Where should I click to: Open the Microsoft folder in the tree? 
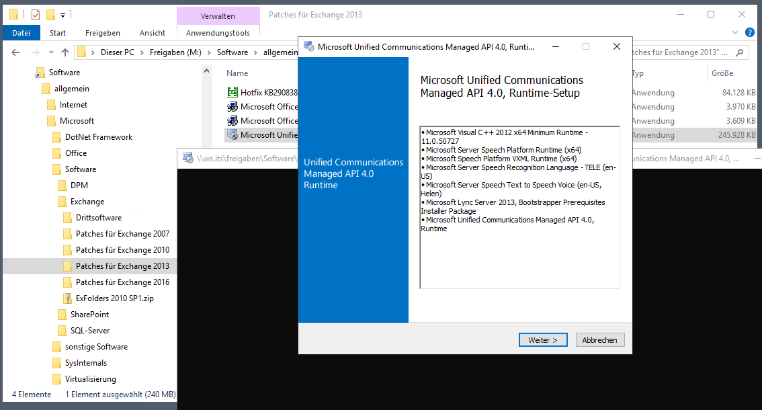[77, 120]
